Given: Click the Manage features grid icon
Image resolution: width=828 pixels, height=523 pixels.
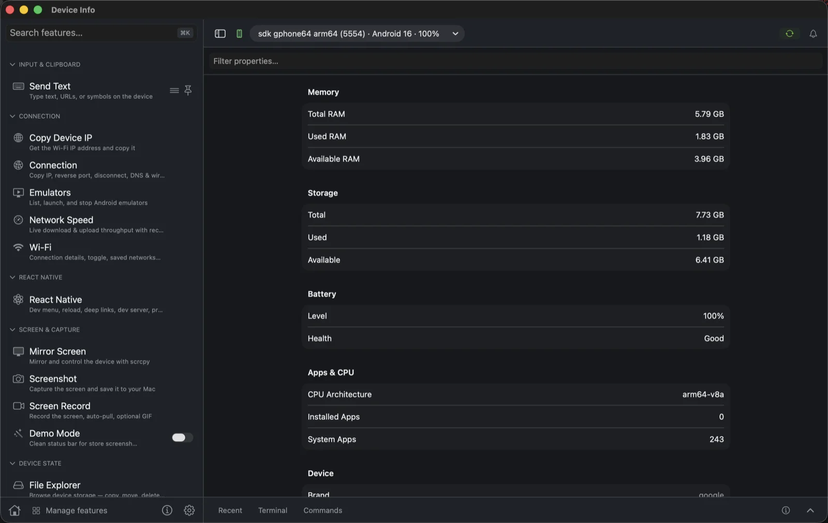Looking at the screenshot, I should pyautogui.click(x=36, y=511).
